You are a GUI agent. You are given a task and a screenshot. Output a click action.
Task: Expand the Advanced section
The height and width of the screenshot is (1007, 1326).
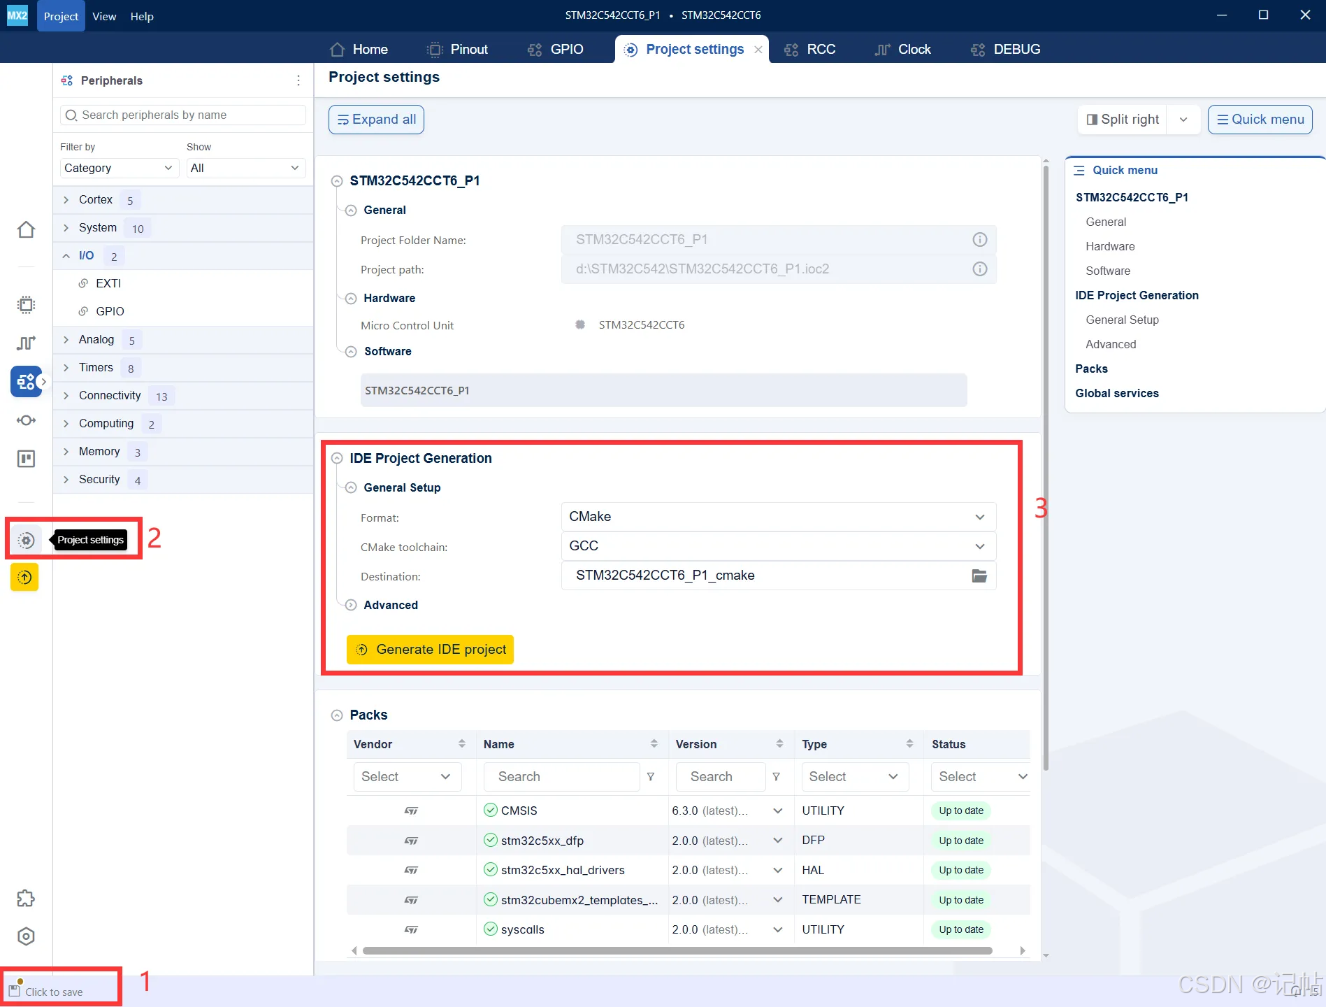(351, 605)
